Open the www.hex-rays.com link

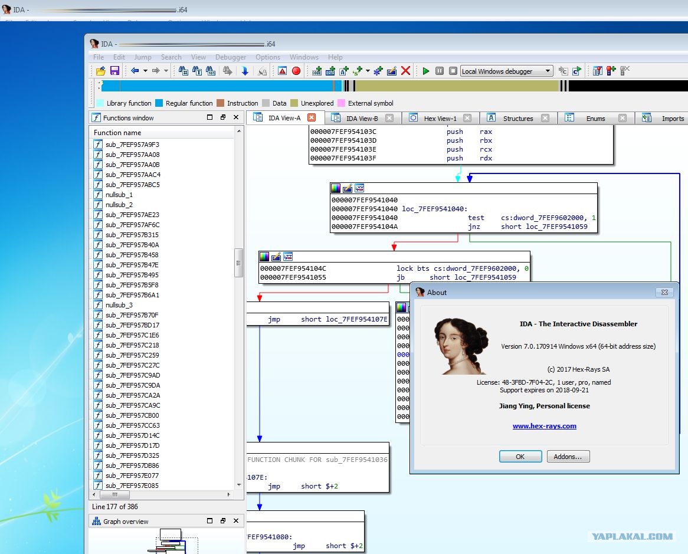(x=545, y=426)
